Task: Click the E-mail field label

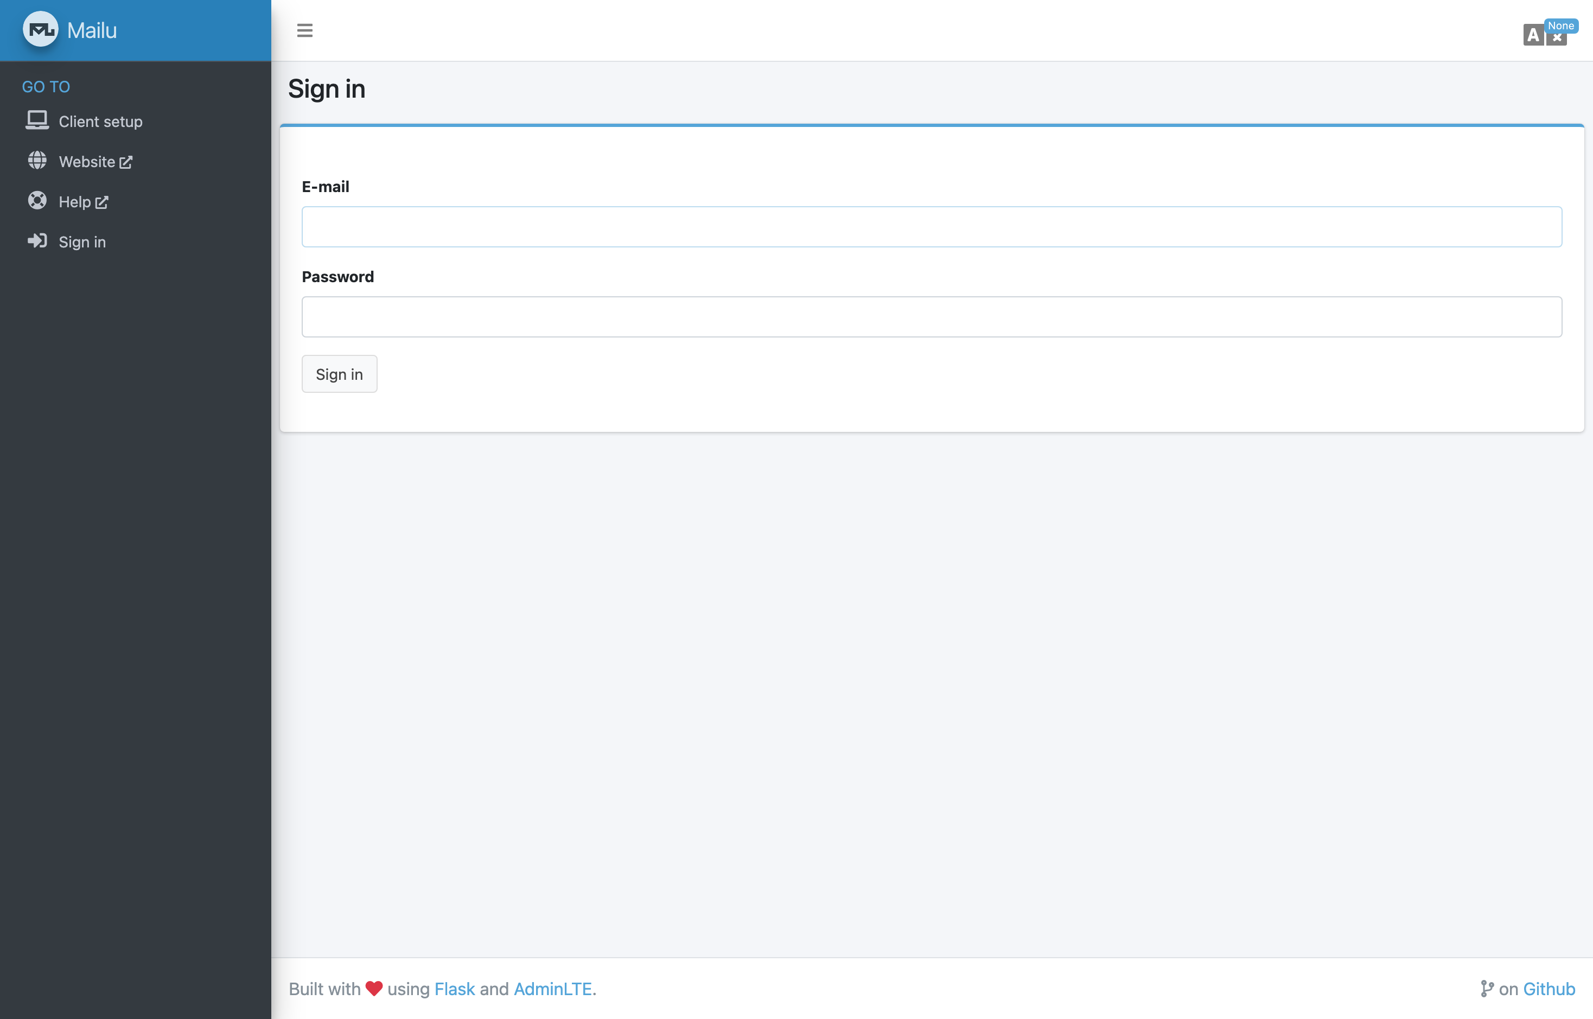Action: coord(326,187)
